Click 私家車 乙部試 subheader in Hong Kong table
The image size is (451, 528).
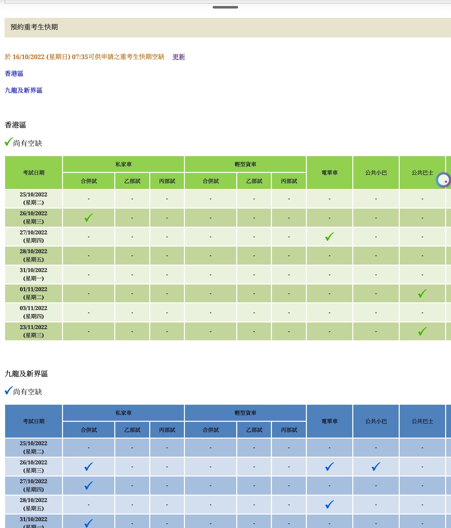click(132, 181)
